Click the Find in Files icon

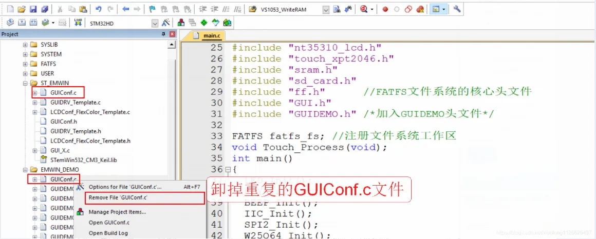(x=252, y=9)
